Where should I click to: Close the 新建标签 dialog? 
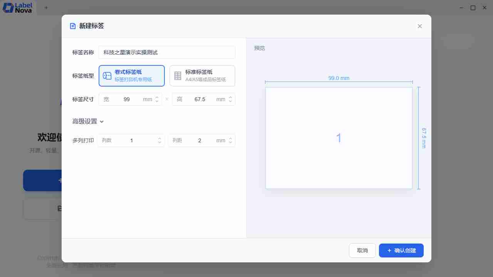[x=420, y=26]
